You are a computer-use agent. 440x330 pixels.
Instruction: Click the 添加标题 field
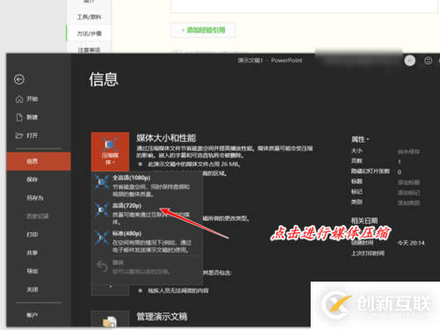tap(408, 182)
